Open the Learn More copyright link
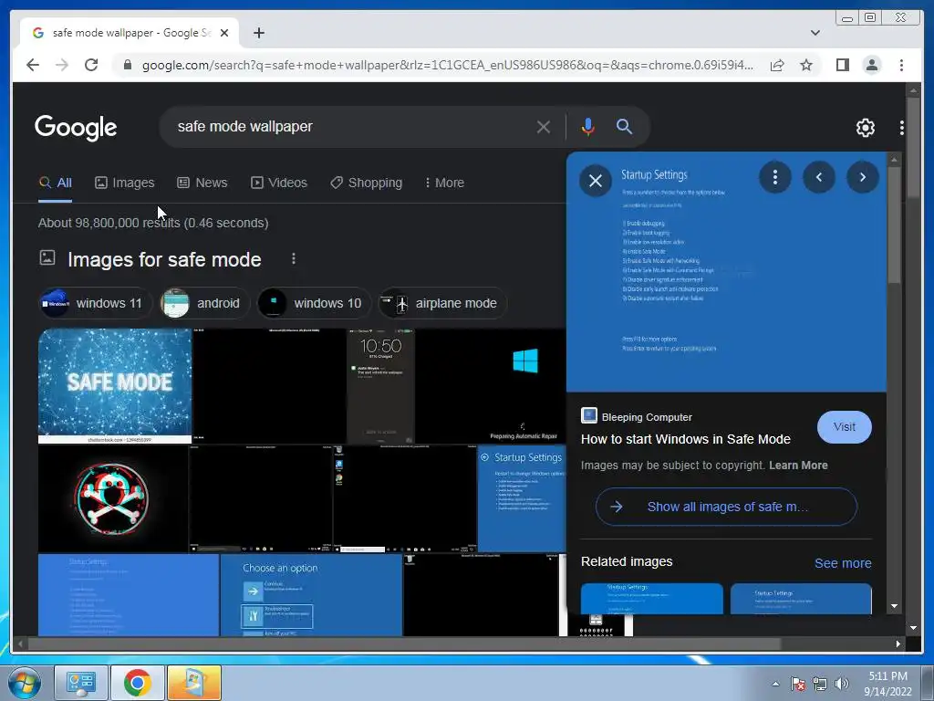 pos(798,466)
